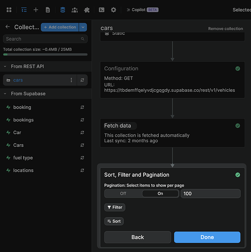The width and height of the screenshot is (251, 252).
Task: Click the items per page field
Action: (x=211, y=194)
